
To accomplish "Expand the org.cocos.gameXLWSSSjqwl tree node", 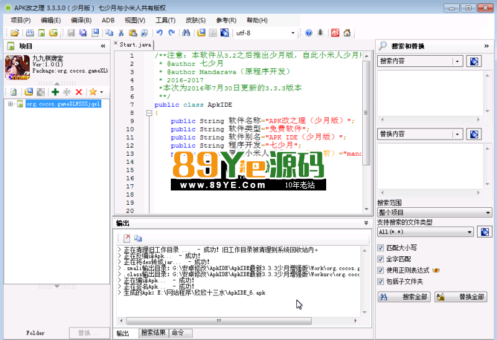I will pyautogui.click(x=11, y=104).
